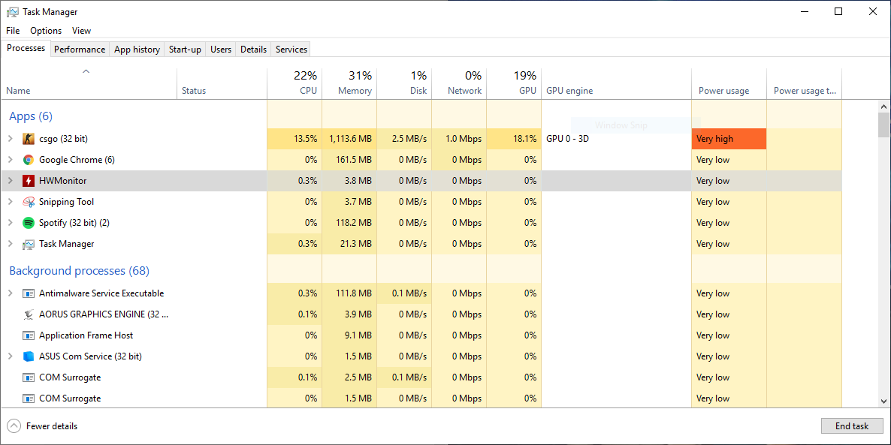Select the first COM Surrogate process

click(x=421, y=377)
